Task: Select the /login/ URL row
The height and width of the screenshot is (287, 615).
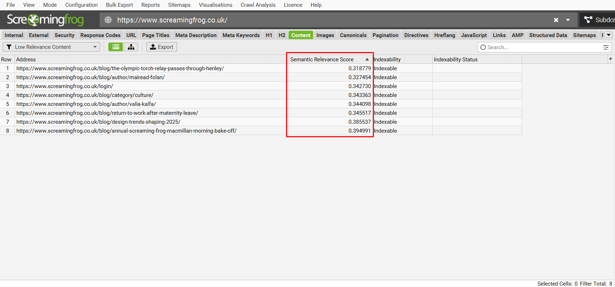Action: [x=65, y=86]
